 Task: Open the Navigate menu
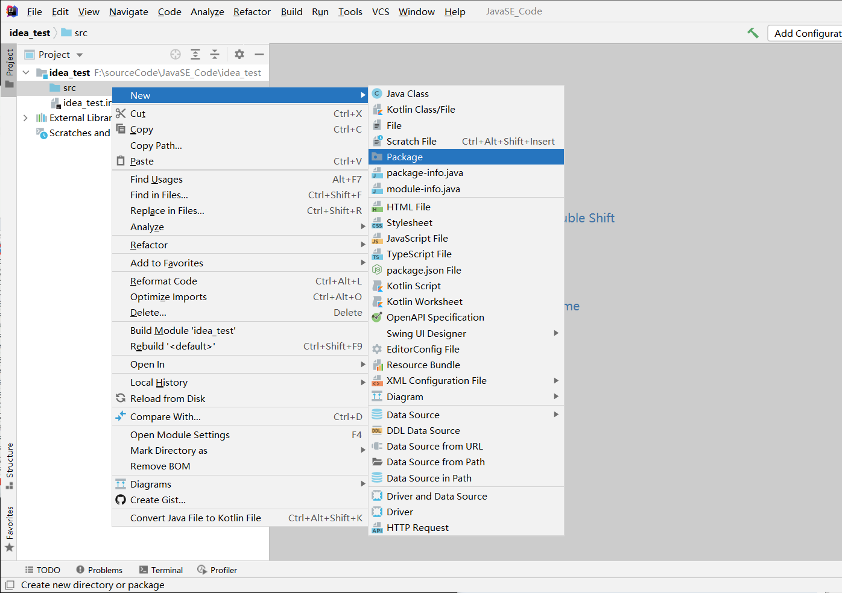(x=128, y=11)
